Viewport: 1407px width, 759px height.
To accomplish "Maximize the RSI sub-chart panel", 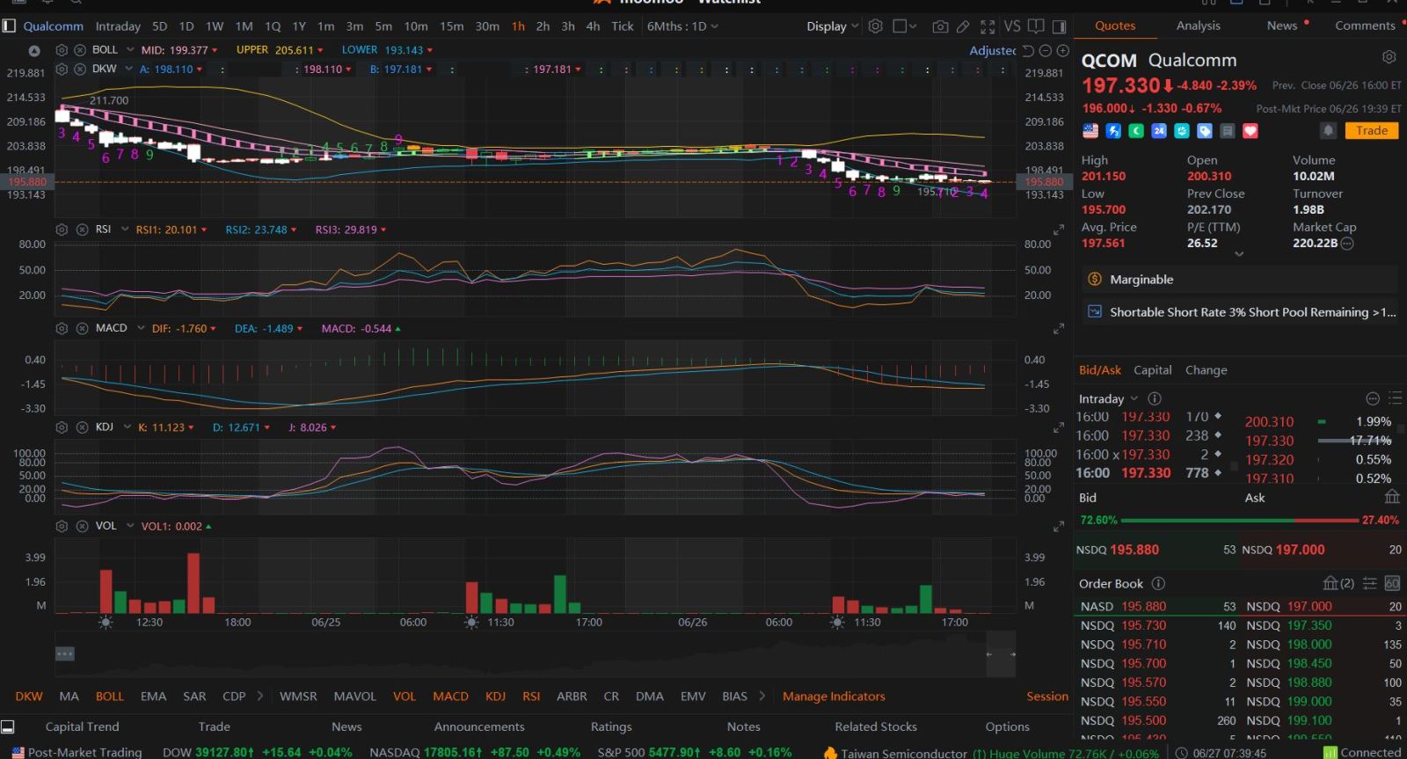I will click(x=1059, y=230).
